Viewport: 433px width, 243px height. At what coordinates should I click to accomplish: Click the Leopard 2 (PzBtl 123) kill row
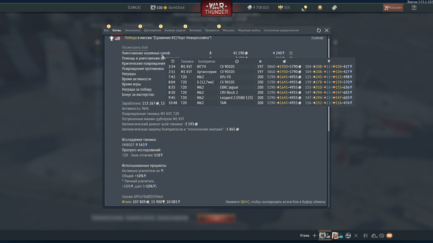tap(260, 98)
